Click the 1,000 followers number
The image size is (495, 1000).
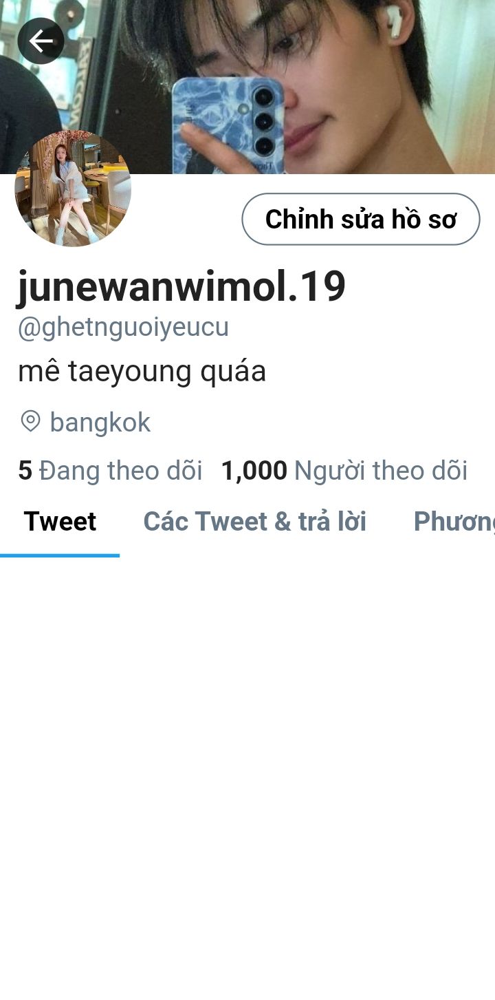(x=254, y=471)
